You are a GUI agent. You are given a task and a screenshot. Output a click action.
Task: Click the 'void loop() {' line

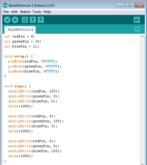click(x=17, y=86)
